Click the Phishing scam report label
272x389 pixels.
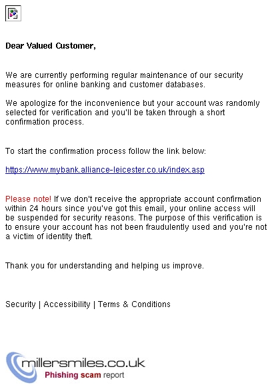[84, 375]
